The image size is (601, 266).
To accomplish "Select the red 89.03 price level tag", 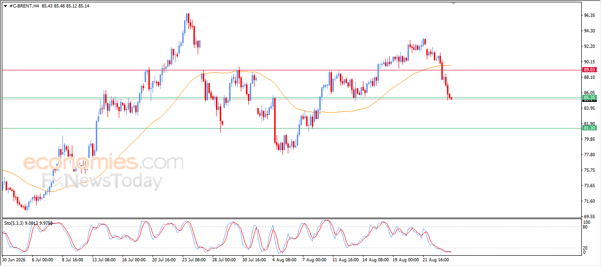I will click(x=589, y=69).
